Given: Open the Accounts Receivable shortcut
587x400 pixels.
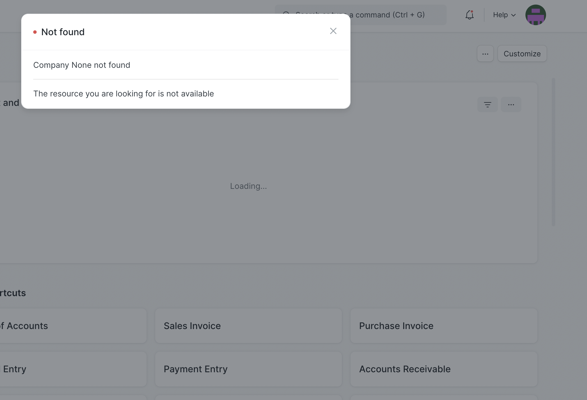Looking at the screenshot, I should (443, 369).
